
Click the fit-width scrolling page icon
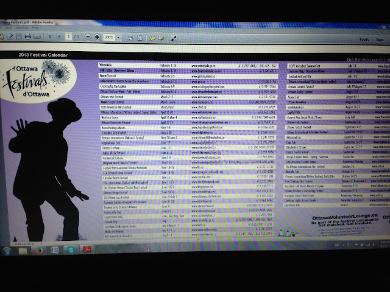(130, 38)
